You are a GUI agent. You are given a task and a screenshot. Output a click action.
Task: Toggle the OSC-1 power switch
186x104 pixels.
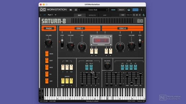62,43
